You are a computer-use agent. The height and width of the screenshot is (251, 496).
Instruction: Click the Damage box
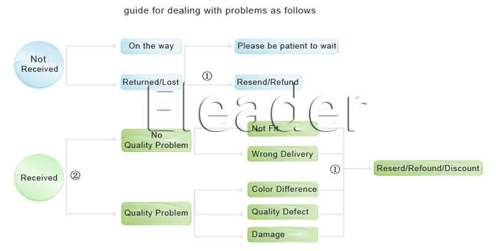(x=283, y=234)
